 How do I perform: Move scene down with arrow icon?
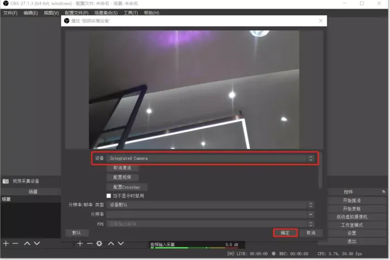coord(37,243)
